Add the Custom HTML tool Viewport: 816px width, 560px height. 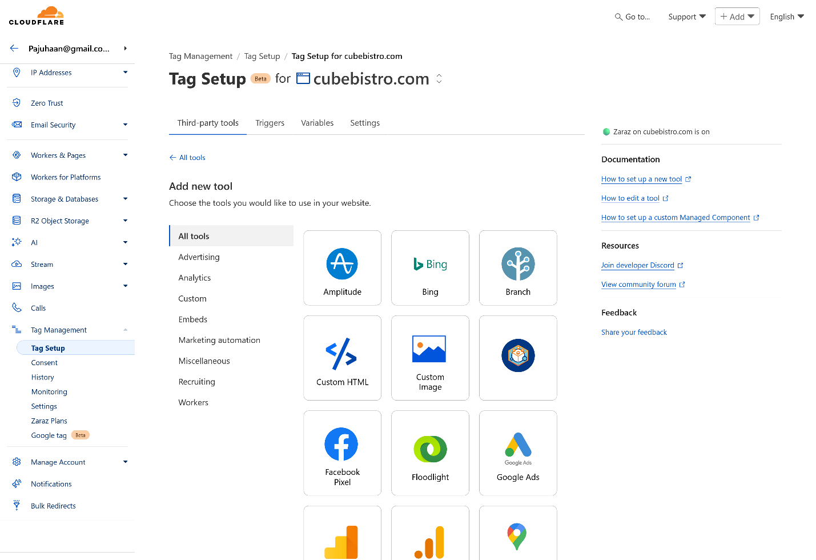342,358
